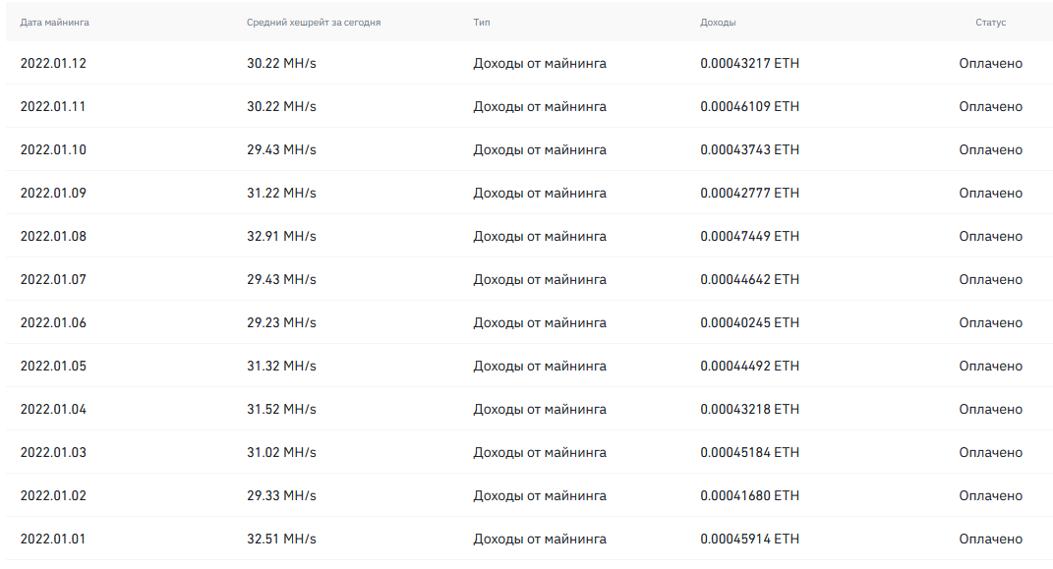The width and height of the screenshot is (1053, 569).
Task: Select the 2022.01.08 date cell
Action: [53, 237]
